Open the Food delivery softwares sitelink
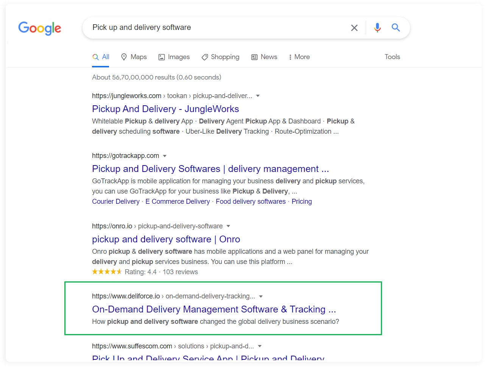The height and width of the screenshot is (367, 485). 251,201
